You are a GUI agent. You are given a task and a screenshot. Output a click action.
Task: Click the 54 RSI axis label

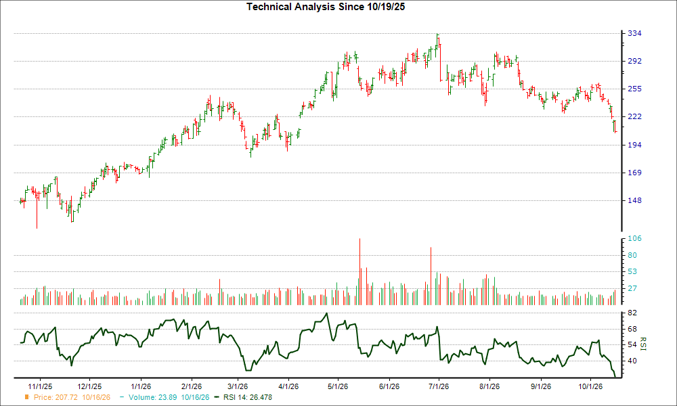[632, 344]
